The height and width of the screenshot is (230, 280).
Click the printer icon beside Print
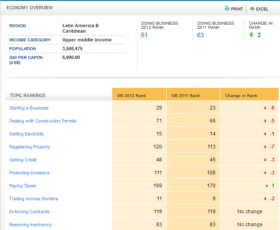click(x=227, y=8)
